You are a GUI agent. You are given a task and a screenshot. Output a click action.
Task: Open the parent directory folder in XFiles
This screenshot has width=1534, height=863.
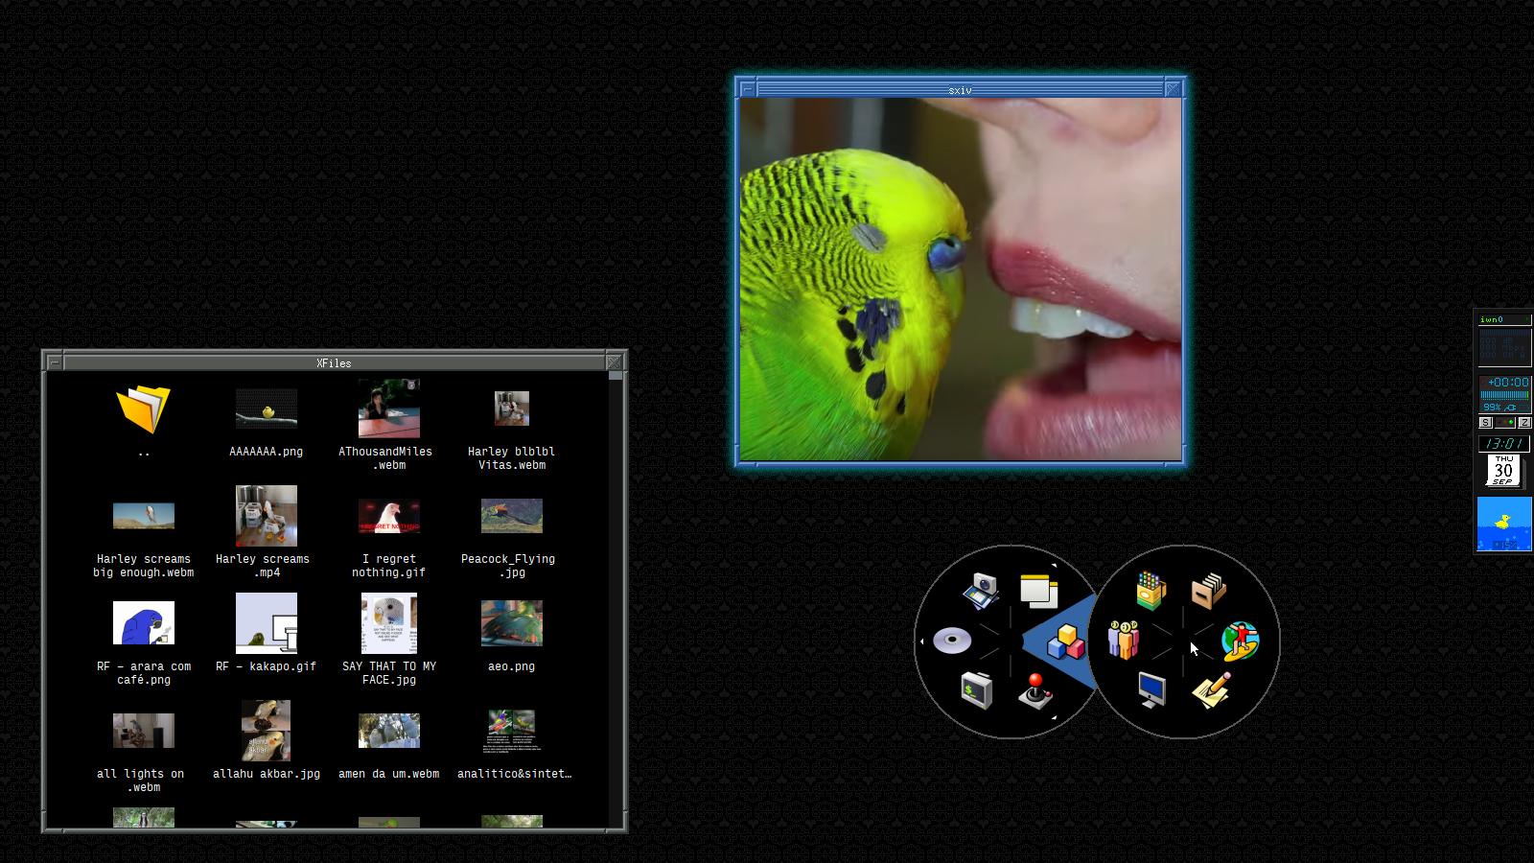pyautogui.click(x=144, y=410)
